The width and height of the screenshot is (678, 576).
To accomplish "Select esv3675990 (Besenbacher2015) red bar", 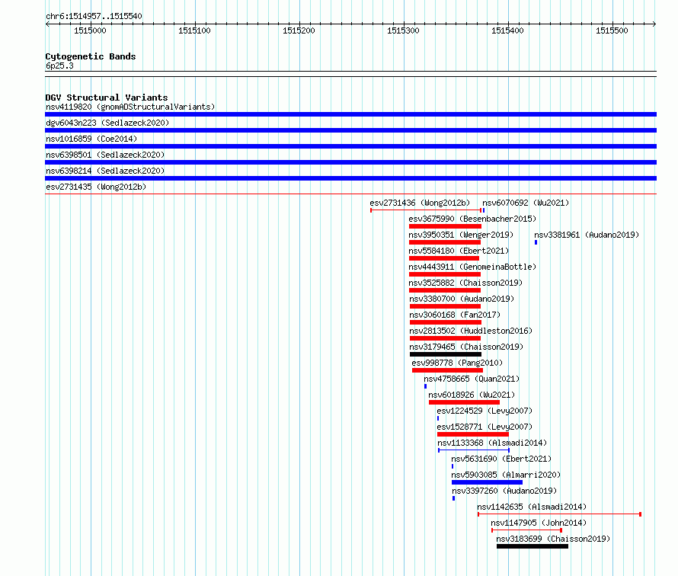I will tap(445, 226).
